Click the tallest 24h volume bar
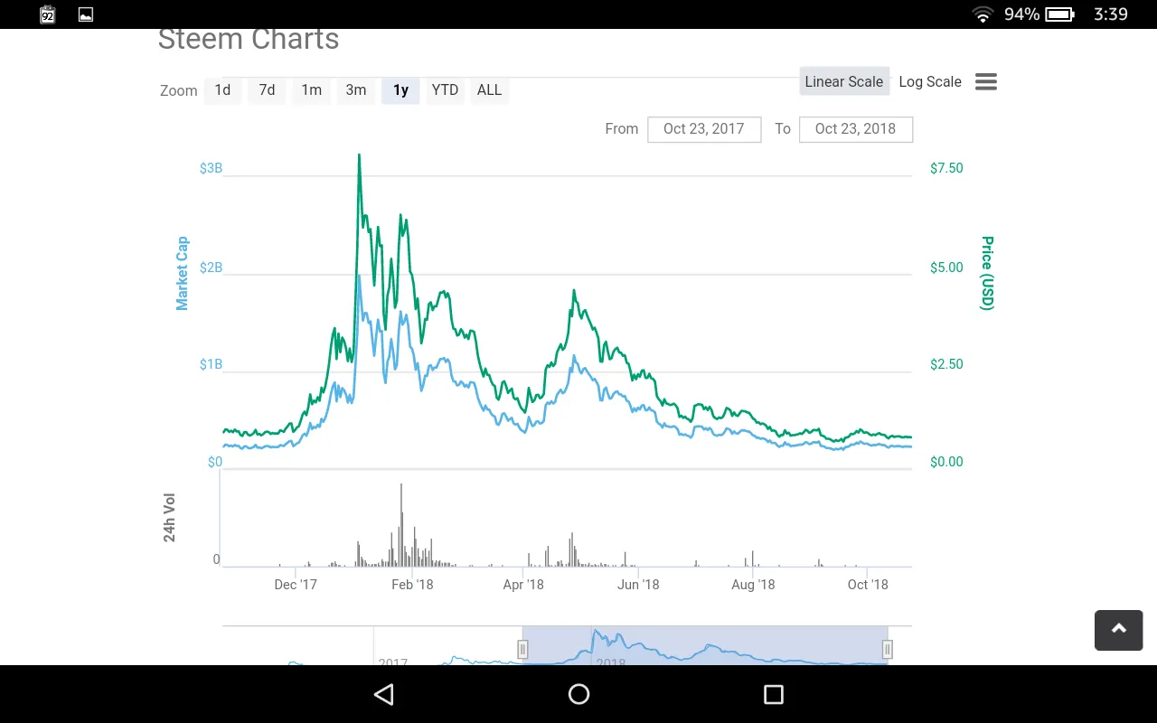This screenshot has width=1157, height=723. (x=400, y=525)
